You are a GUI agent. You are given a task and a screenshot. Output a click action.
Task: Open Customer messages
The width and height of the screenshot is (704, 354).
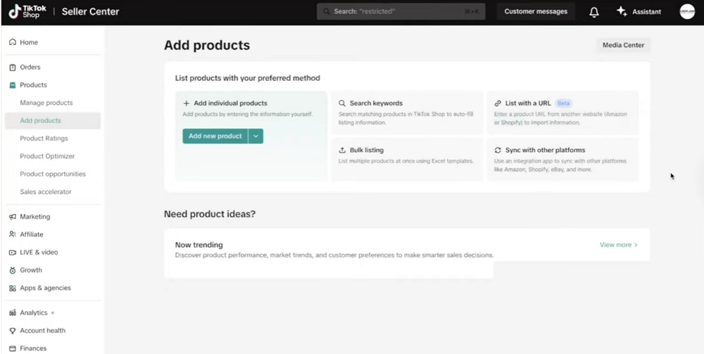point(536,12)
